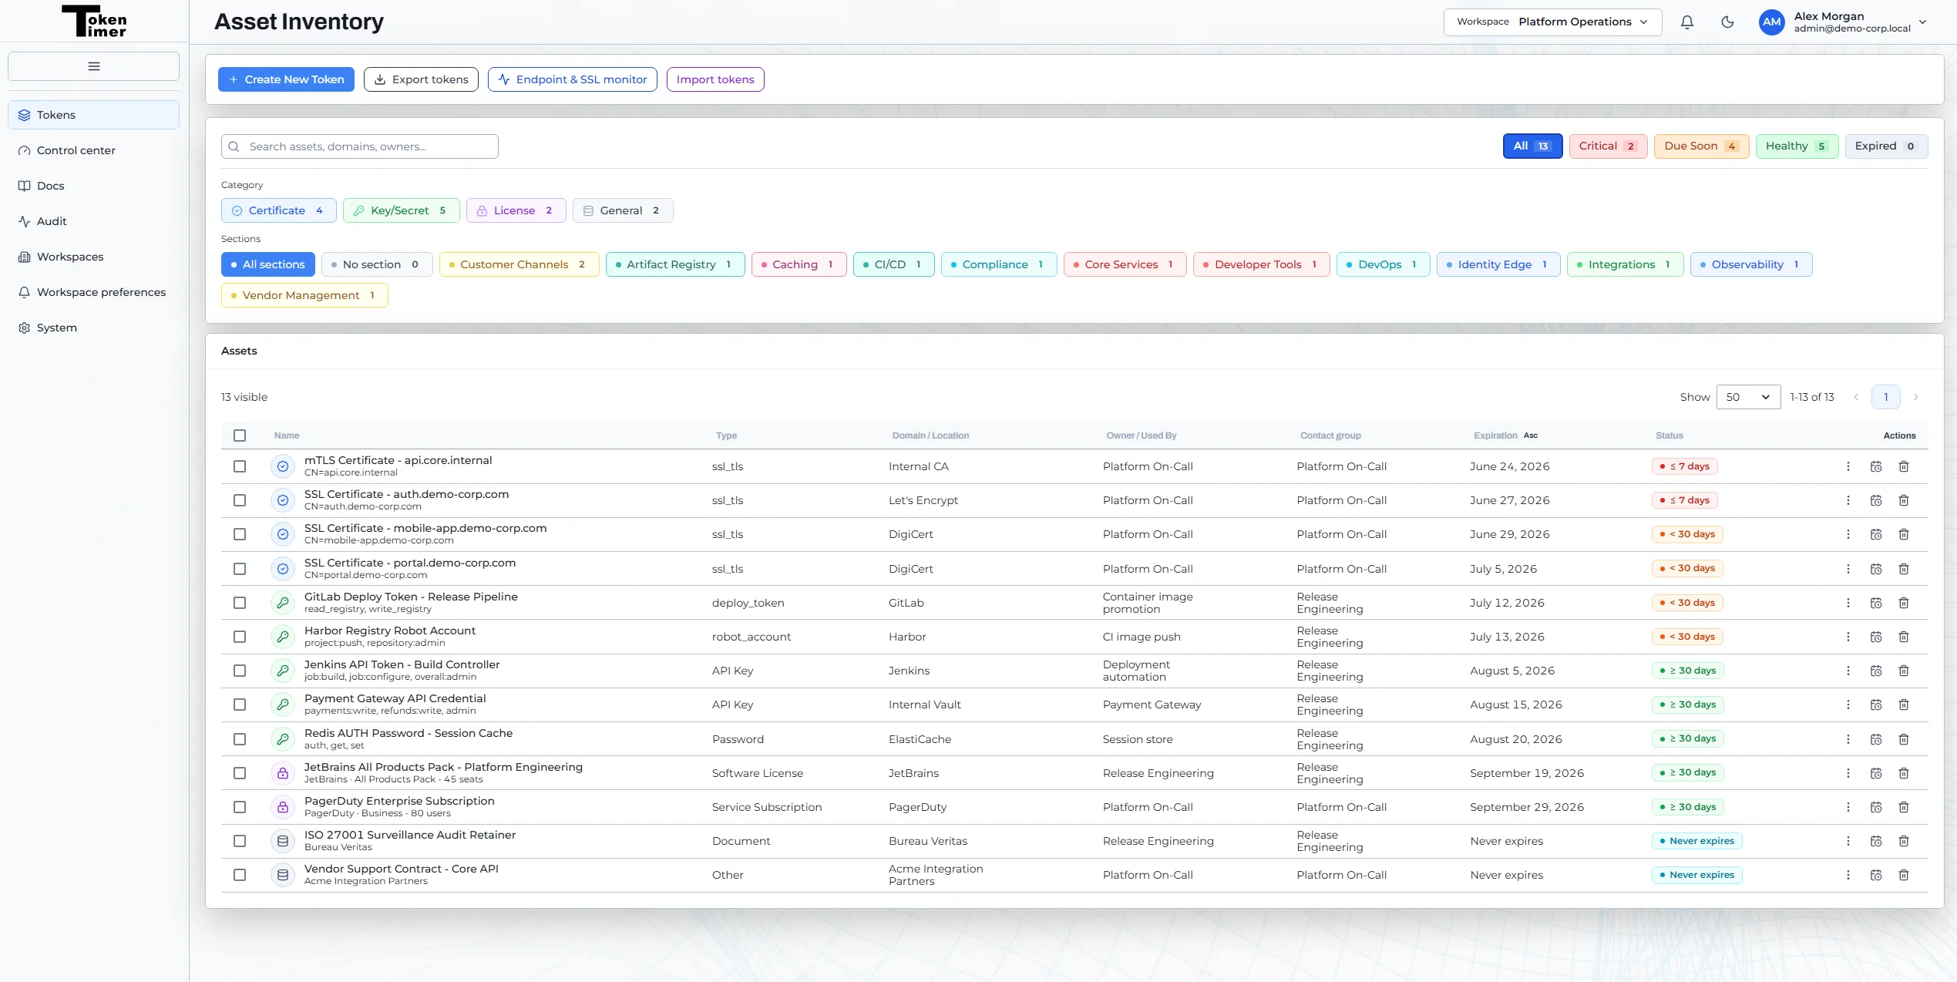Image resolution: width=1957 pixels, height=982 pixels.
Task: Expand the Show 50 rows dropdown
Action: click(1748, 397)
